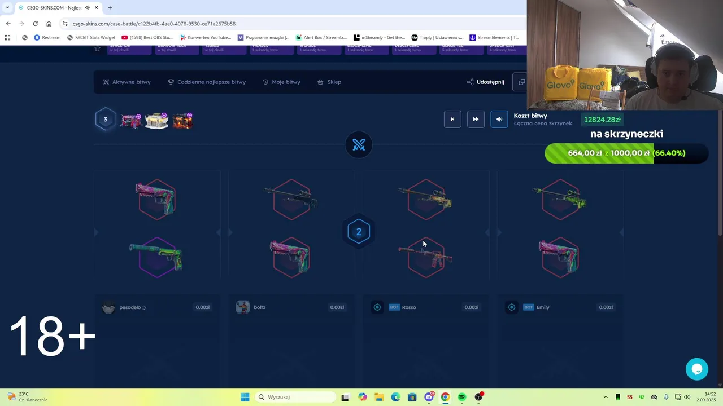
Task: Open StreamElements bookmark
Action: click(x=494, y=38)
